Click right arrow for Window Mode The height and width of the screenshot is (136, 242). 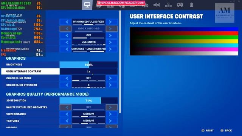pyautogui.click(x=112, y=22)
